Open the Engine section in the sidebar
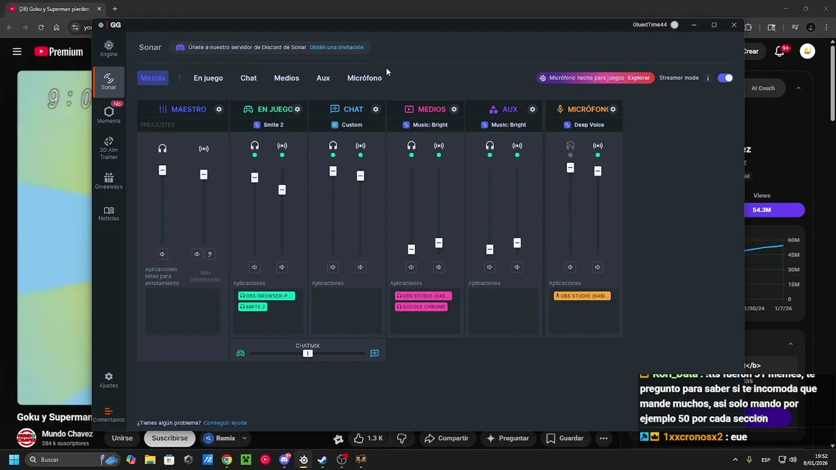This screenshot has height=470, width=836. tap(108, 48)
